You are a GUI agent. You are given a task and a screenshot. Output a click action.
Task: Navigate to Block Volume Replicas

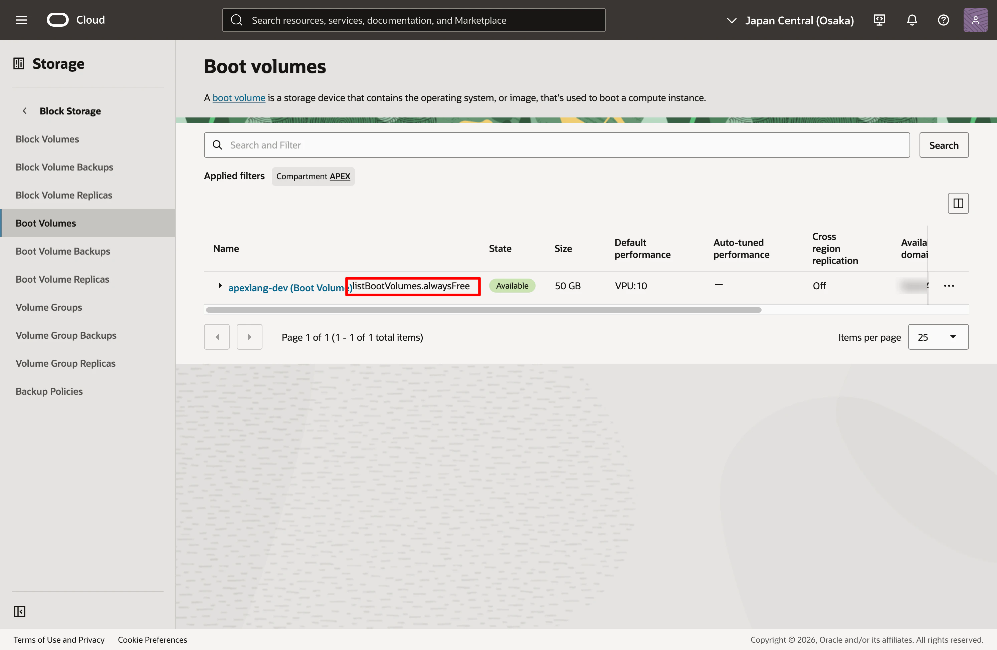[x=64, y=195]
